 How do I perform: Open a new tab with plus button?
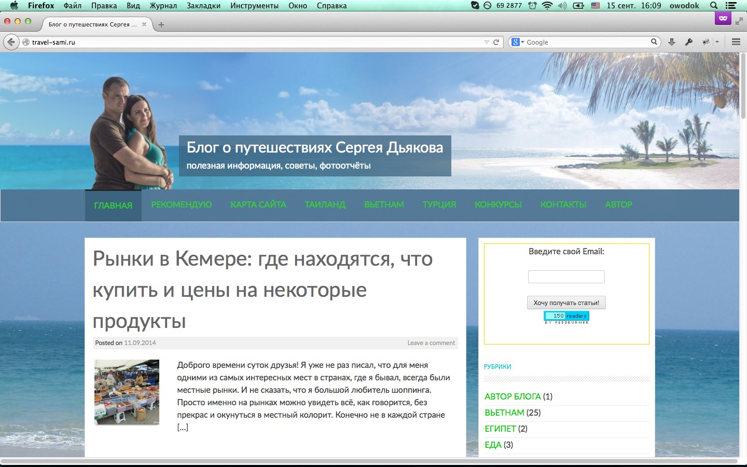click(x=161, y=24)
